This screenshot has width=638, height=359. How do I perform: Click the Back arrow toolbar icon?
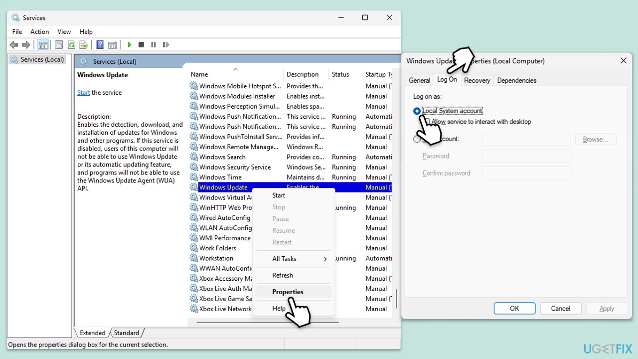pyautogui.click(x=14, y=45)
